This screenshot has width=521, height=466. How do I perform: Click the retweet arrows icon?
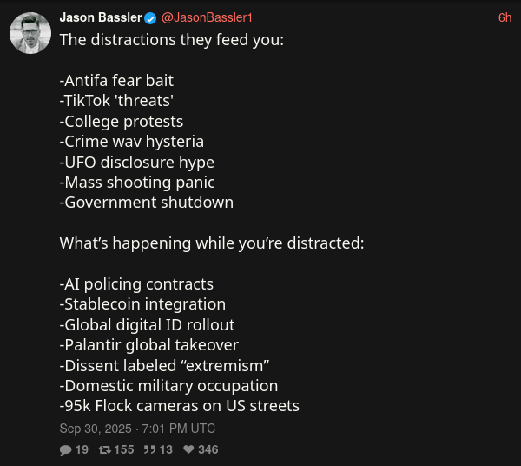(x=104, y=449)
